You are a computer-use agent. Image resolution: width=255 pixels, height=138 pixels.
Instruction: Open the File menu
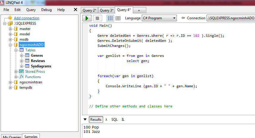click(x=6, y=10)
